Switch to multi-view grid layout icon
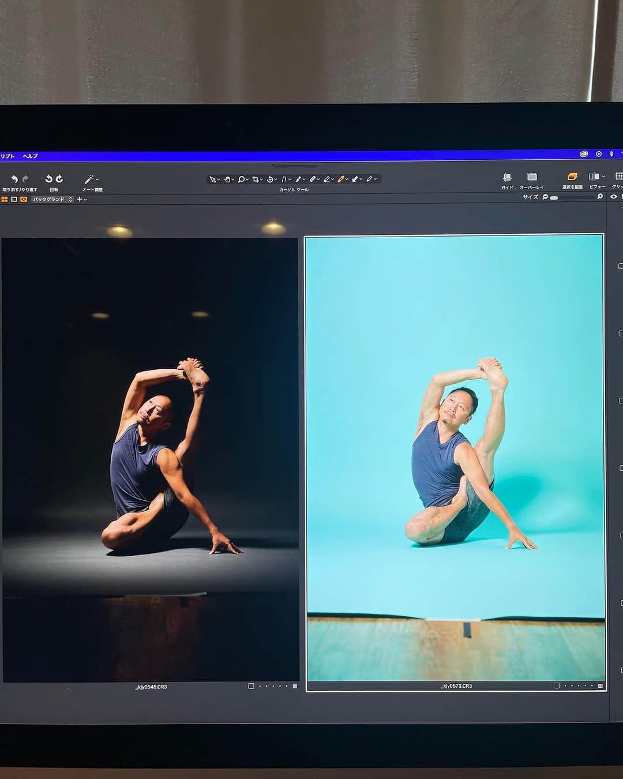 pyautogui.click(x=5, y=199)
